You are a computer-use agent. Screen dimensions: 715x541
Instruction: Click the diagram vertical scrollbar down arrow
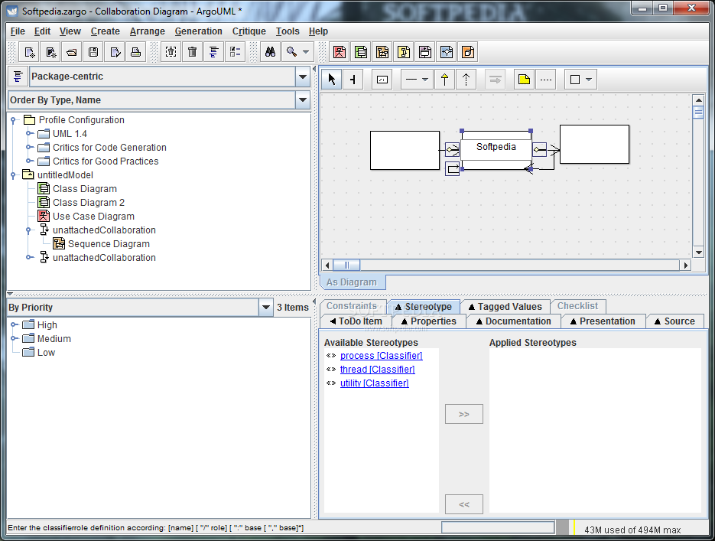coord(698,253)
